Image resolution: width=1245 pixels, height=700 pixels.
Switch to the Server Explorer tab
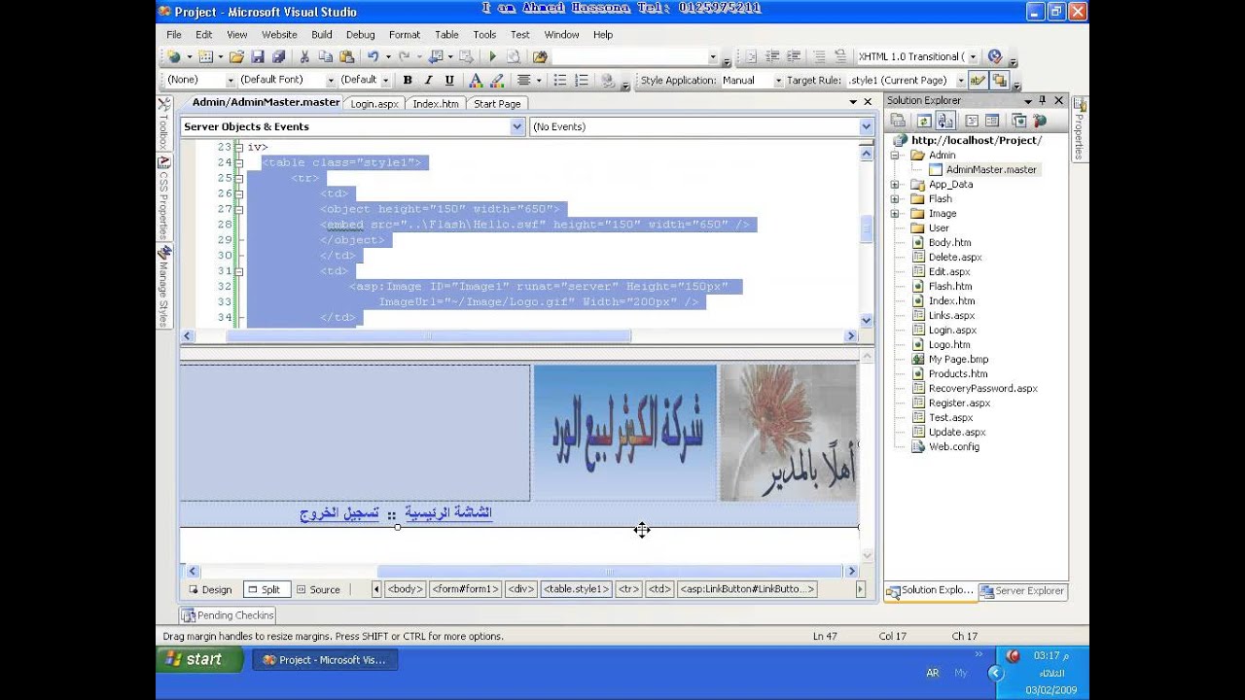1023,591
